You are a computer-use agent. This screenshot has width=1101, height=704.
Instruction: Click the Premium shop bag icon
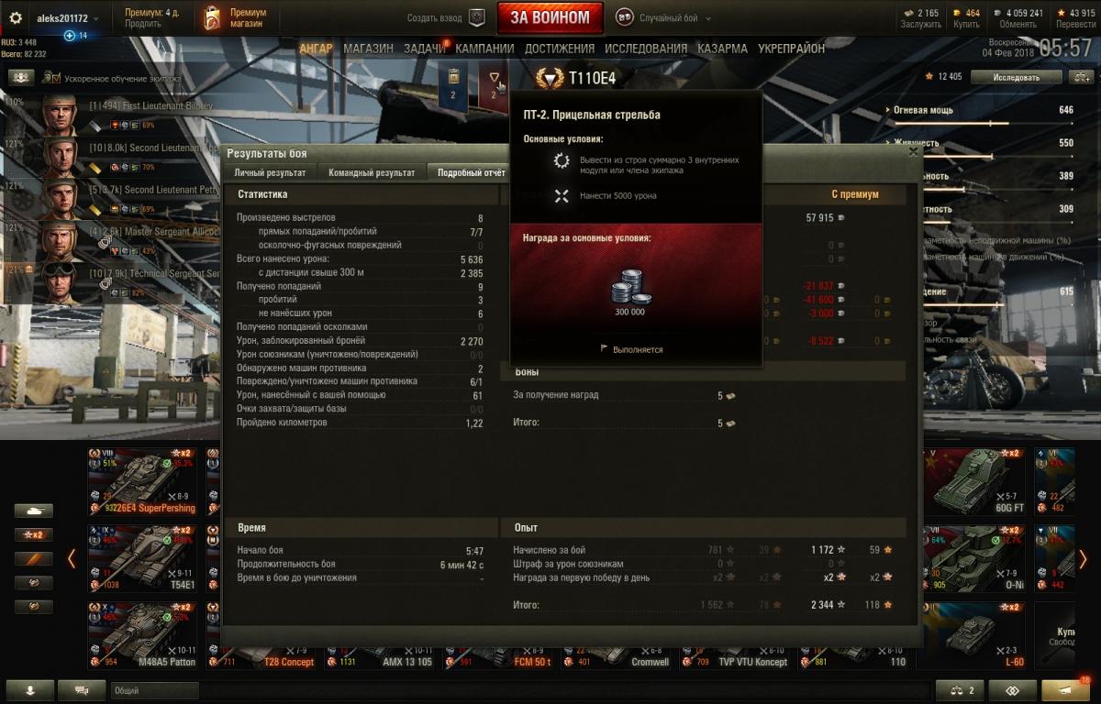[x=212, y=17]
